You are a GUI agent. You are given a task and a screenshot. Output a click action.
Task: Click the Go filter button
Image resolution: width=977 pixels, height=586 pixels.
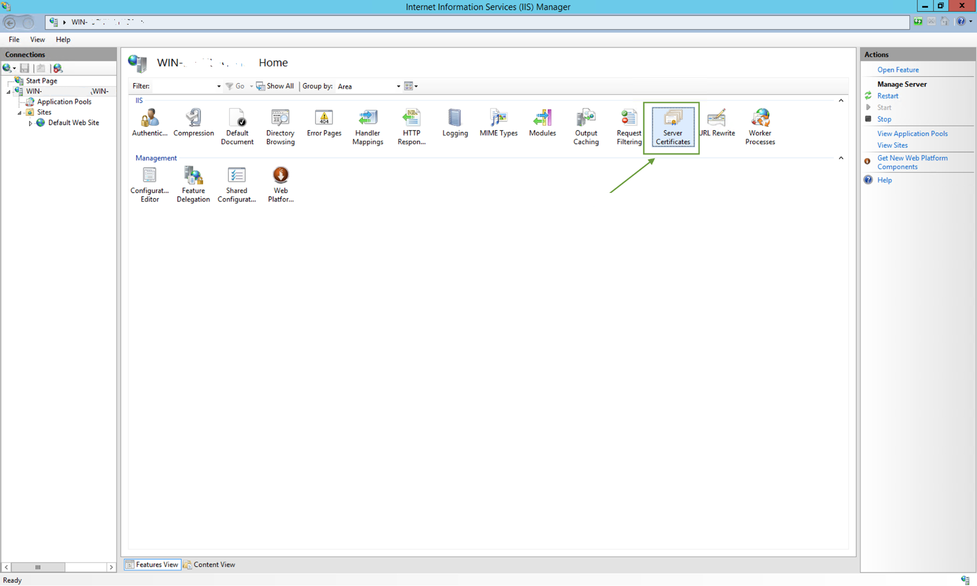(235, 86)
